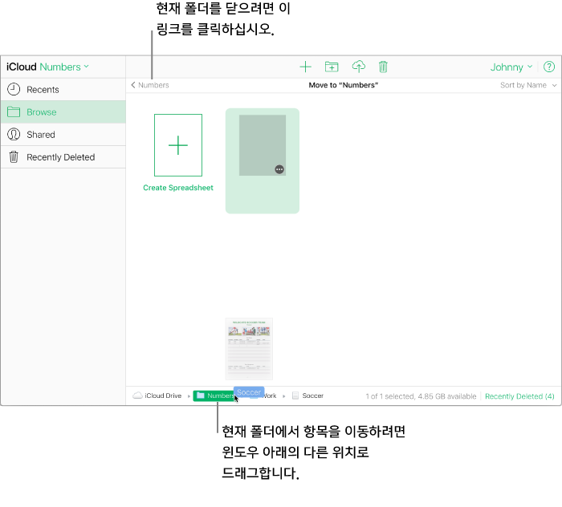Click iCloud Drive in the path bar
Viewport: 562px width, 507px height.
[157, 395]
